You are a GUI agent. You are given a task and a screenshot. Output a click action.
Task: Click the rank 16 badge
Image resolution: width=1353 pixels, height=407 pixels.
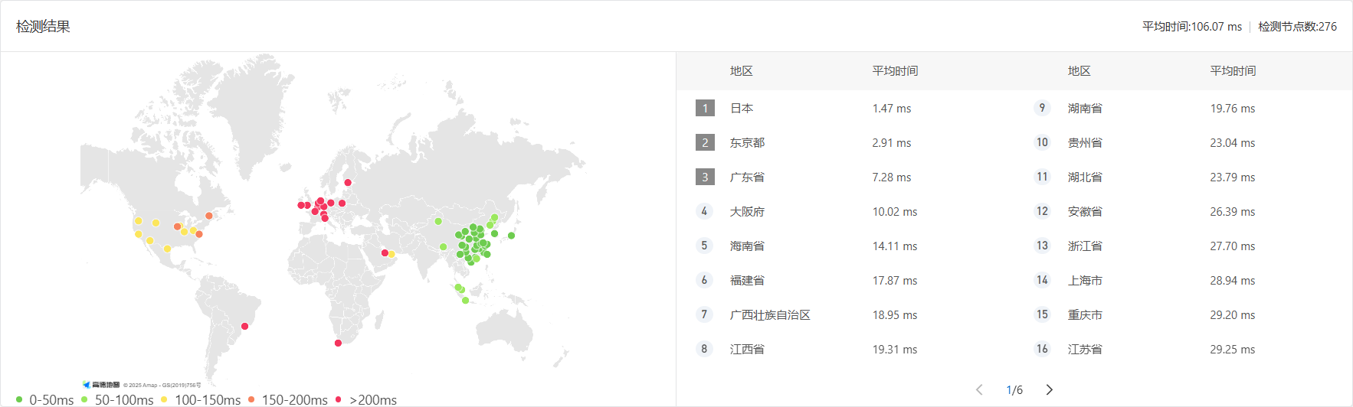tap(1042, 349)
